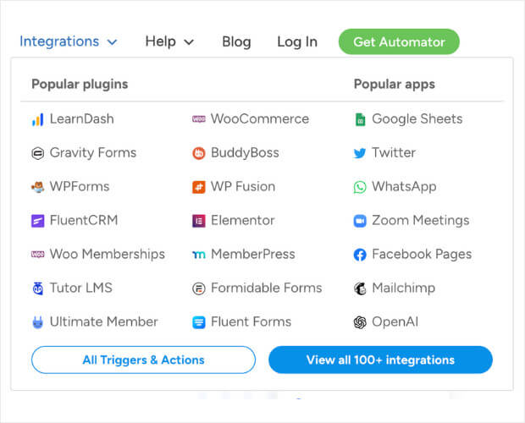Image resolution: width=525 pixels, height=423 pixels.
Task: Click the Mailchimp monkey icon
Action: click(360, 288)
